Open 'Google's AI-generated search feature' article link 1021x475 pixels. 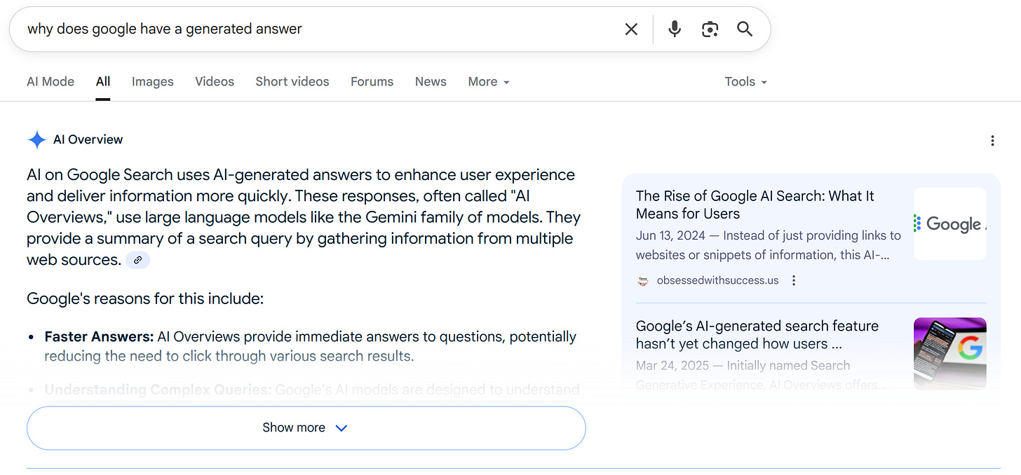[x=757, y=335]
